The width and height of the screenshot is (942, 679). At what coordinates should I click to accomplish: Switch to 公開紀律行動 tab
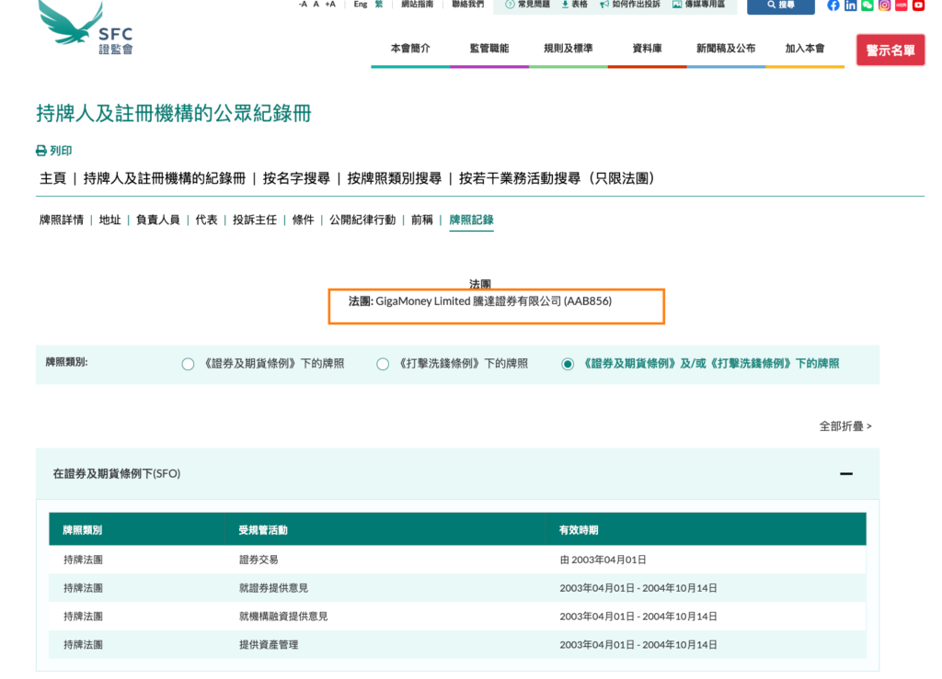(362, 221)
